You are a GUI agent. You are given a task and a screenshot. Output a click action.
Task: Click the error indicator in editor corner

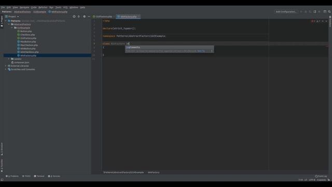(x=313, y=21)
